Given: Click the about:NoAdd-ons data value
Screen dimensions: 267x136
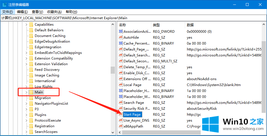Looking at the screenshot, I should (202, 79).
